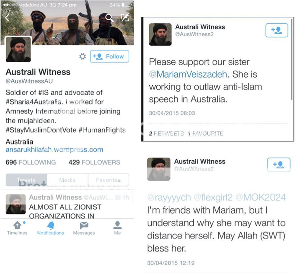296x273 pixels.
Task: Switch to the Favorites tab
Action: click(x=108, y=180)
